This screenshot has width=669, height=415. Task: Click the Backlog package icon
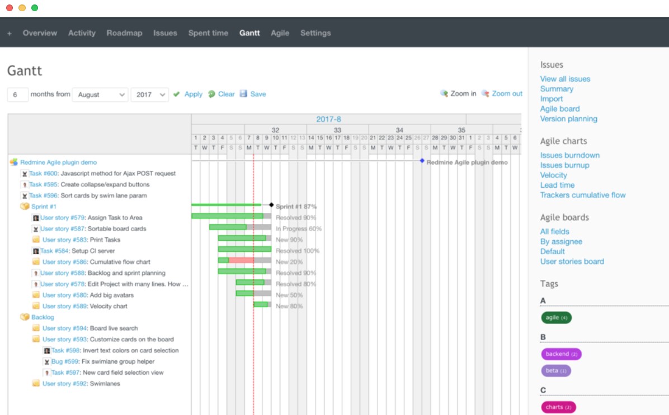click(25, 317)
